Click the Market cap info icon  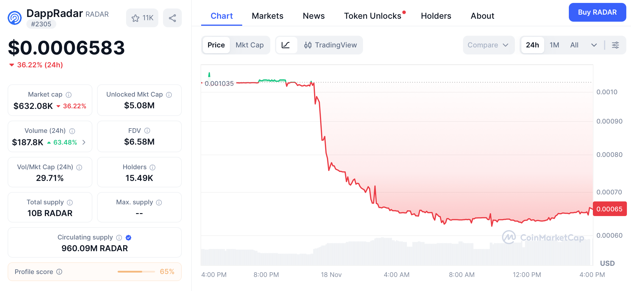pos(69,95)
